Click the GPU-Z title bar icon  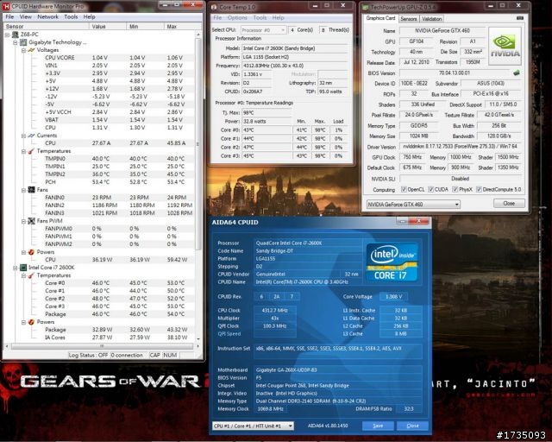[366, 7]
